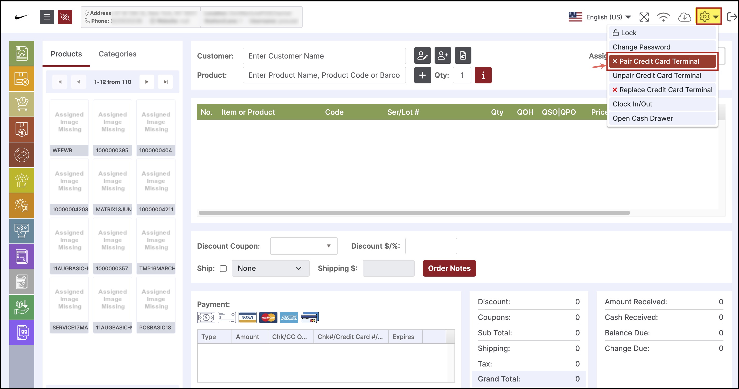Go to next products page

147,82
